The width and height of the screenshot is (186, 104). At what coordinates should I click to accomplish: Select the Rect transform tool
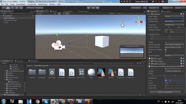pyautogui.click(x=21, y=8)
